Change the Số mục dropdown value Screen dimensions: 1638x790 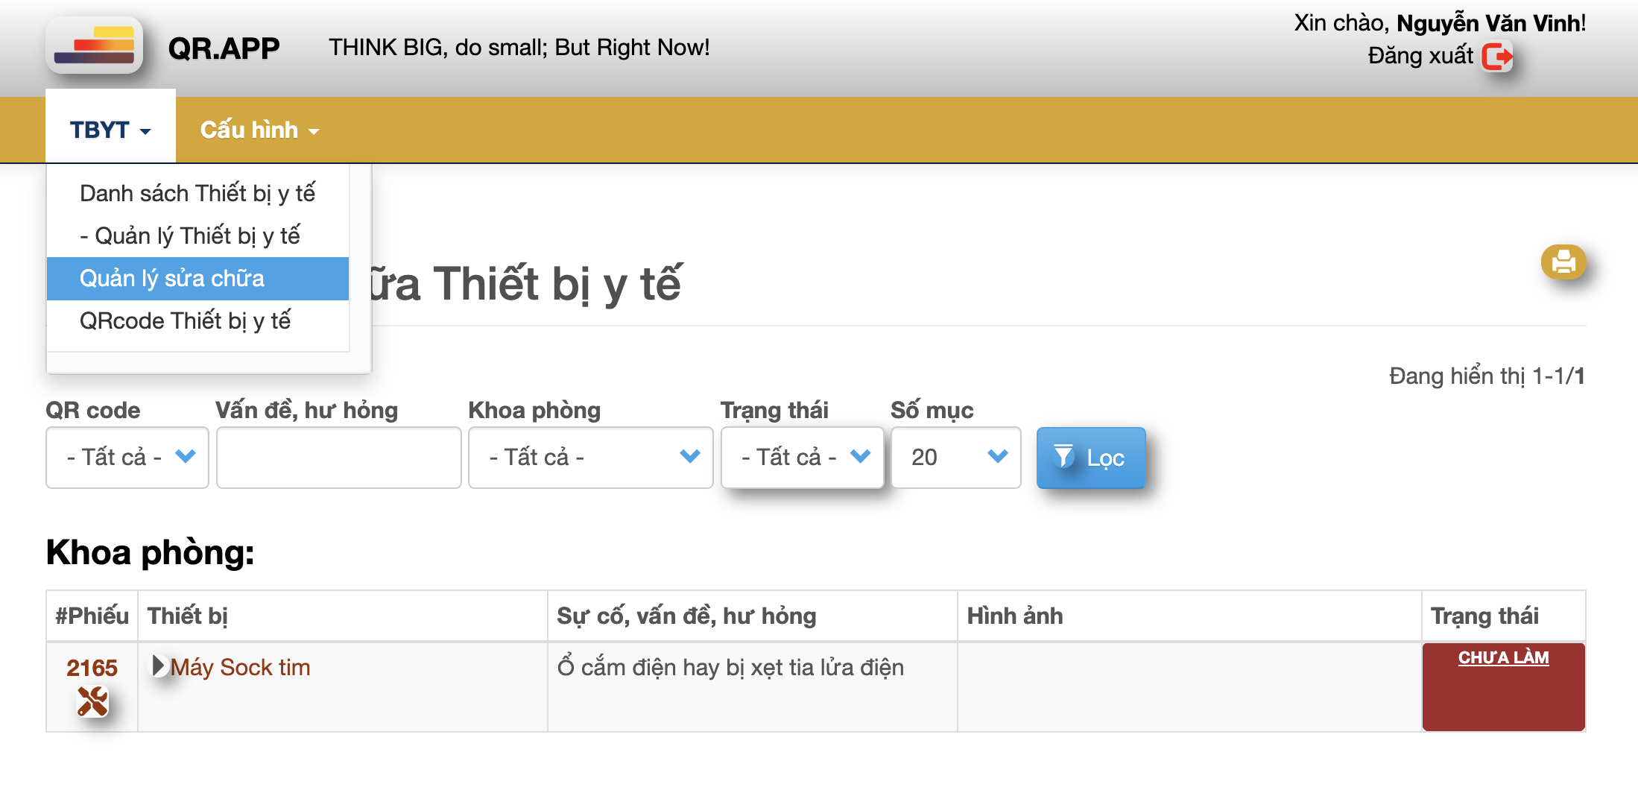pyautogui.click(x=955, y=457)
